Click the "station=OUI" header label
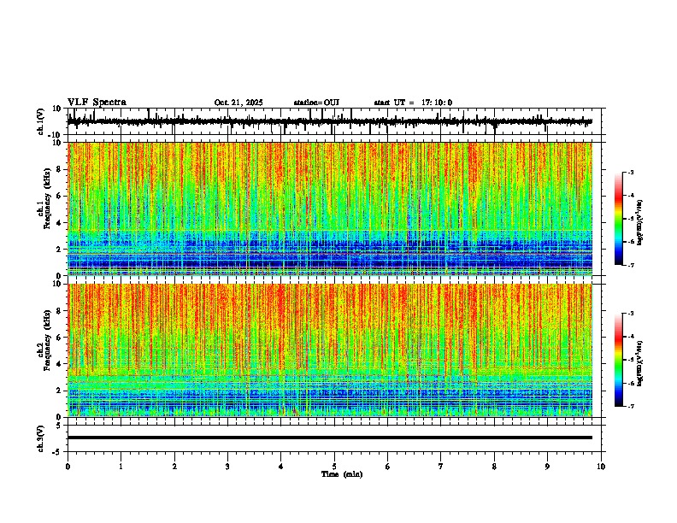677x523 pixels. [x=316, y=103]
